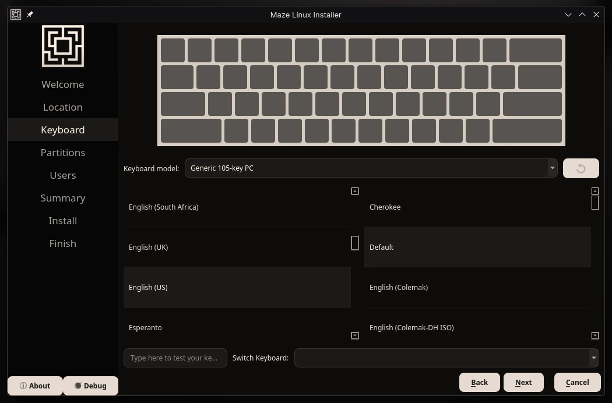The height and width of the screenshot is (403, 612).
Task: Click the layout list scroll-up arrow
Action: (x=355, y=191)
